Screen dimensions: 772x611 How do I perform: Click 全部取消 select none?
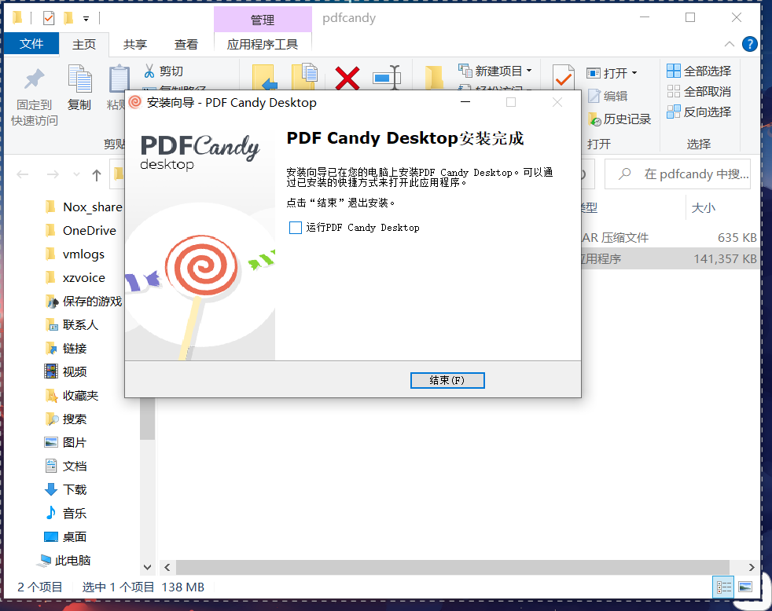[x=699, y=92]
